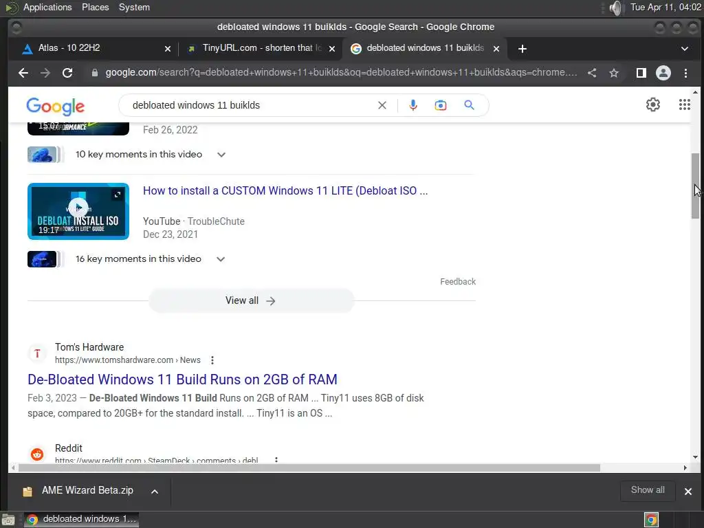Open the Chrome profile avatar
This screenshot has width=704, height=528.
coord(663,73)
